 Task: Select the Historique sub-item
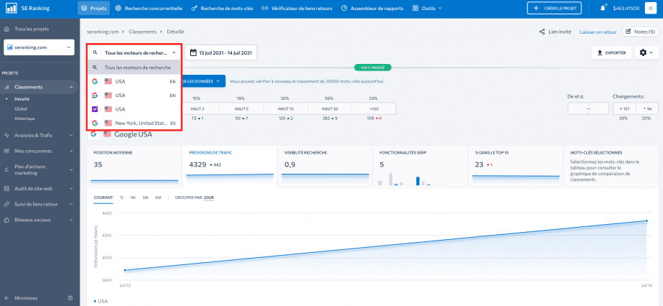(x=24, y=119)
